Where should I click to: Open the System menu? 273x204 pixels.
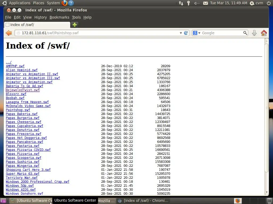click(53, 3)
